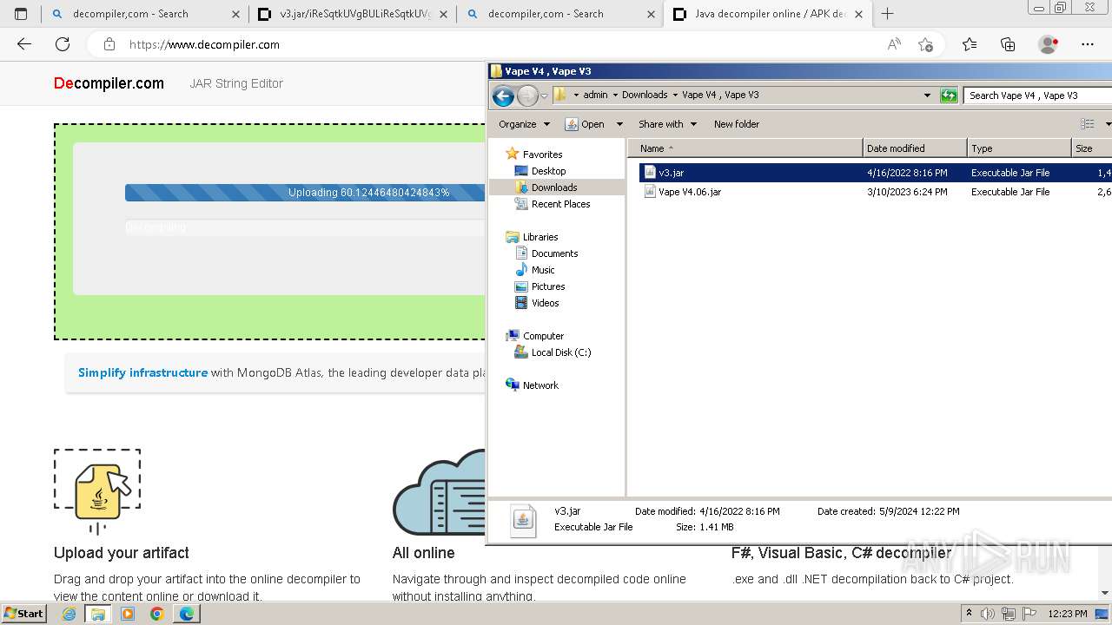Click the Simplify infrastructure ad link

pos(142,372)
